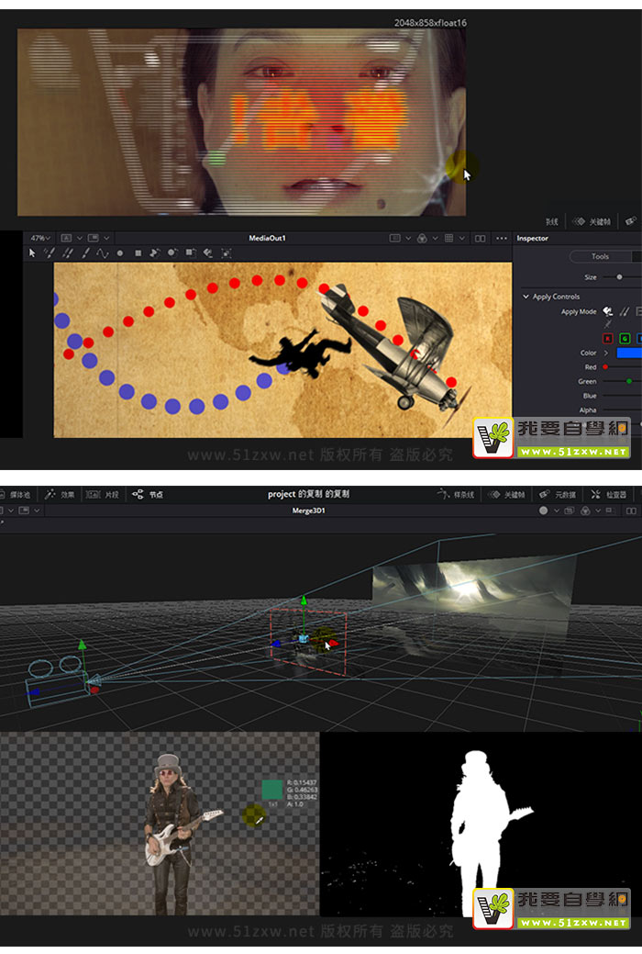
Task: Choose the Clone MultiStroke paint tool
Action: pyautogui.click(x=68, y=253)
